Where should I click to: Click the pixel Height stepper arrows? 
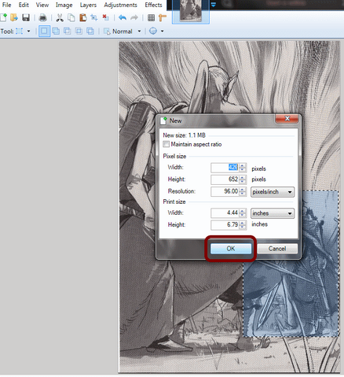(243, 179)
